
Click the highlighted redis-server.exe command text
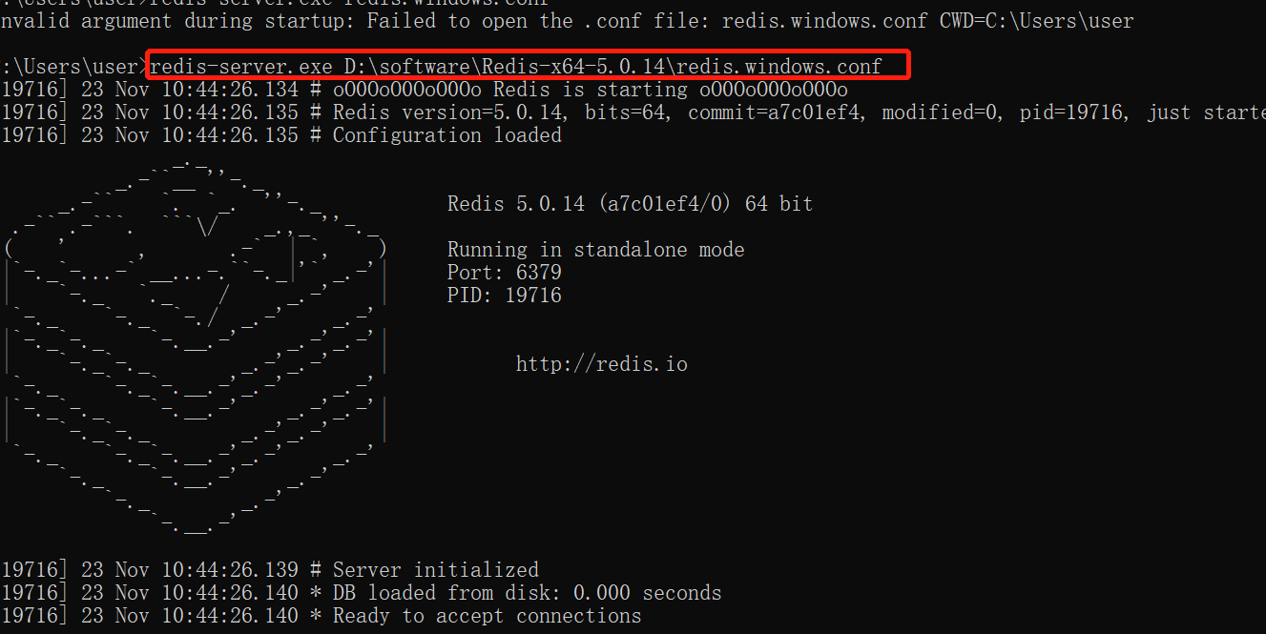tap(516, 66)
